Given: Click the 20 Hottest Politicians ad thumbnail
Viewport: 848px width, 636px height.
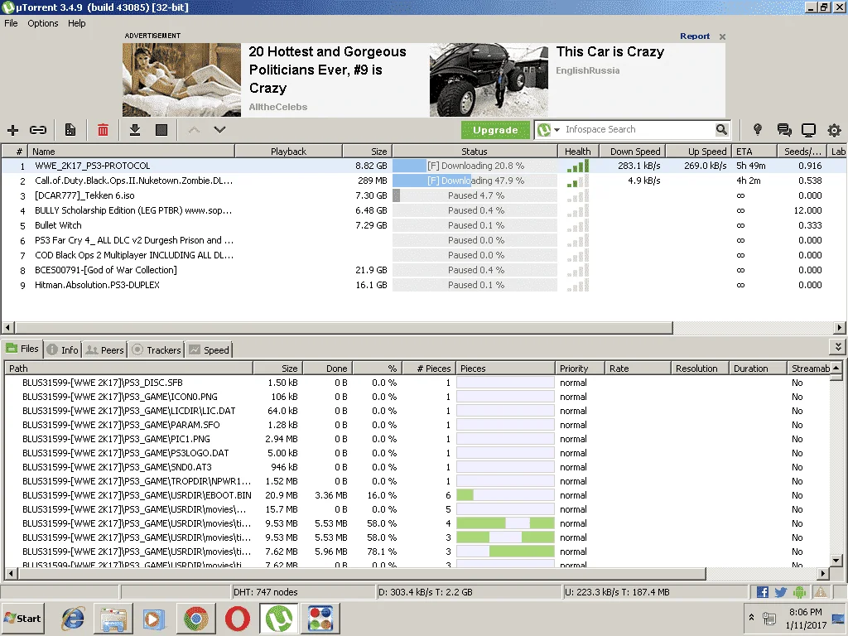Looking at the screenshot, I should pos(181,80).
